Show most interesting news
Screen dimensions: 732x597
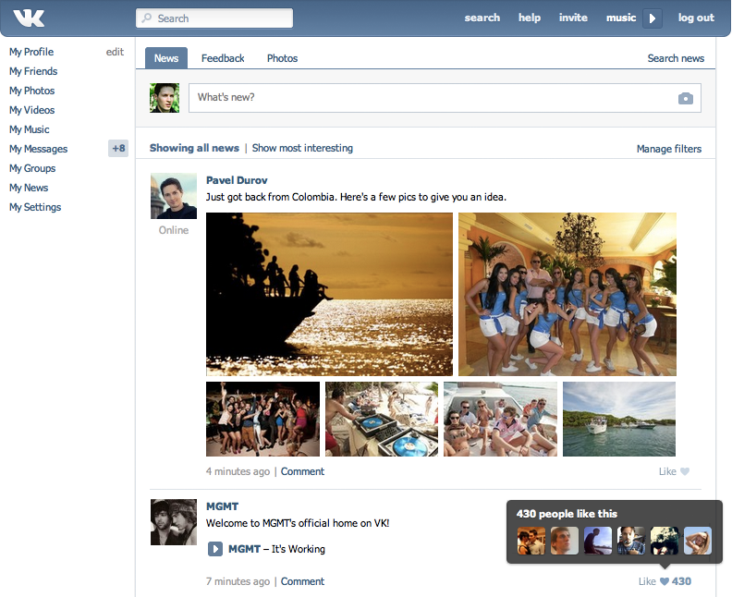click(302, 148)
